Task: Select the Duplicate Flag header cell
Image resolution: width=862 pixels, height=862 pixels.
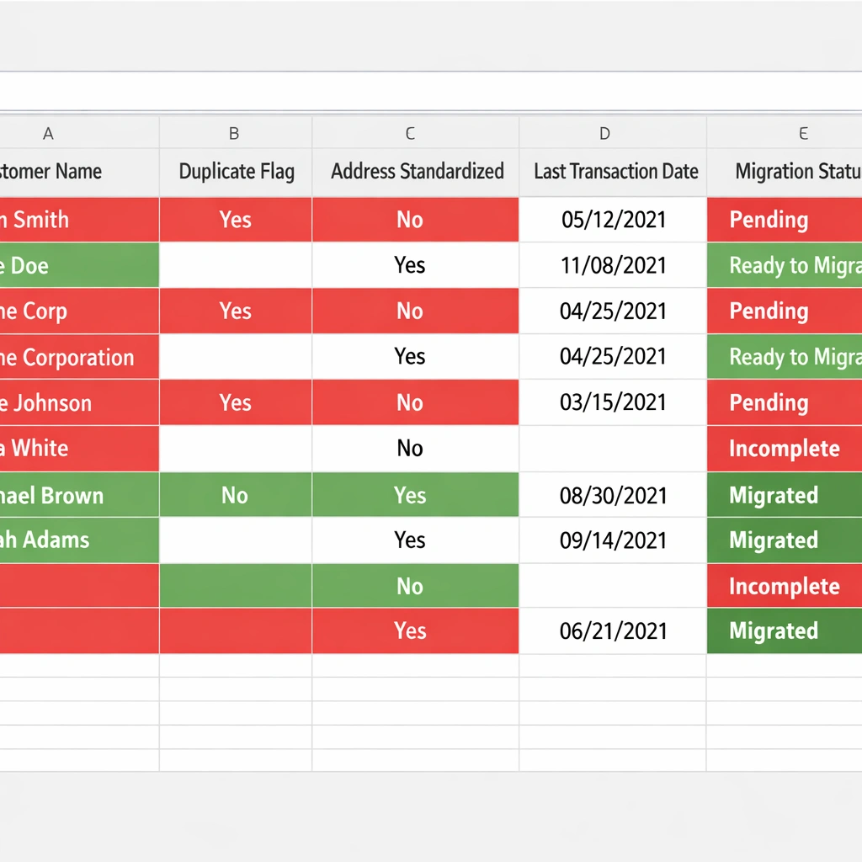Action: [236, 172]
